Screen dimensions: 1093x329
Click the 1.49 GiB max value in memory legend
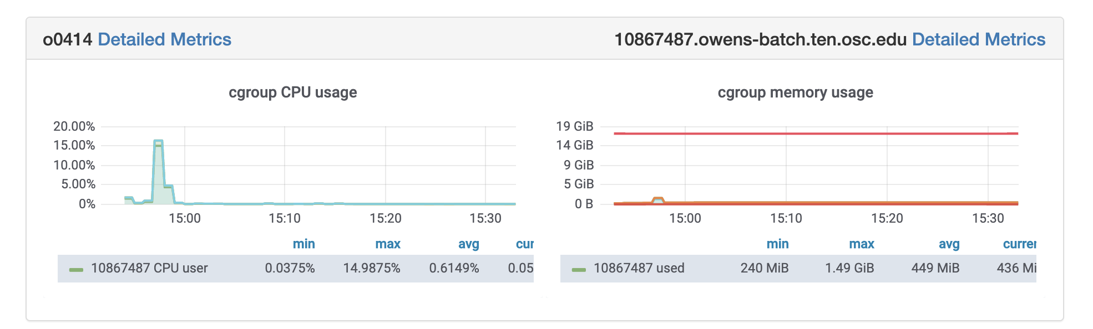(849, 268)
